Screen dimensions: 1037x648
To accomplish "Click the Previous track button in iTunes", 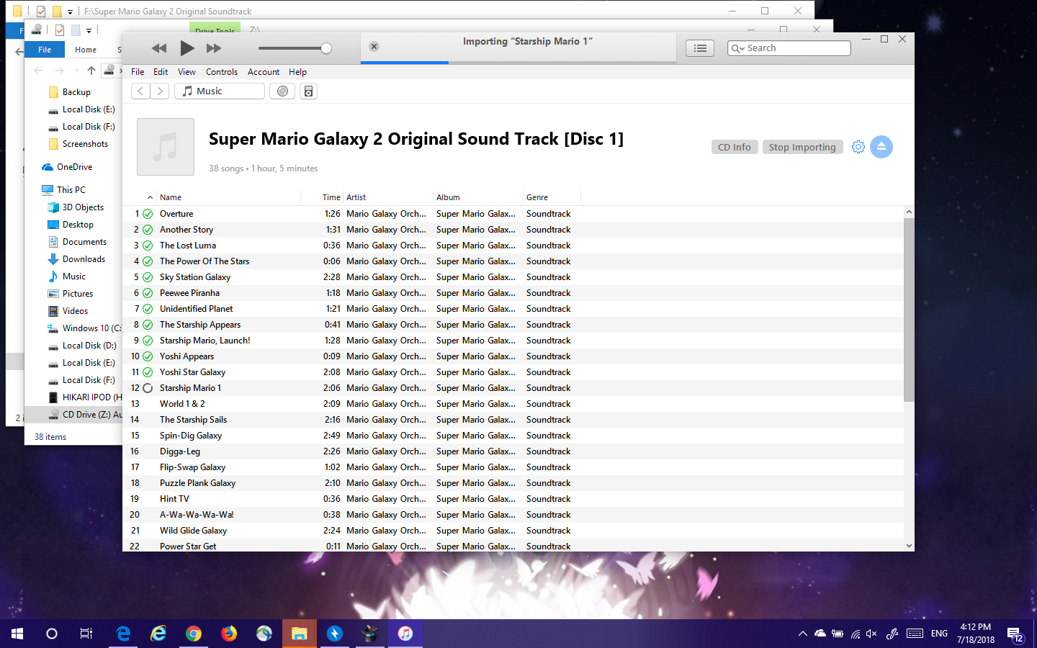I will 159,48.
